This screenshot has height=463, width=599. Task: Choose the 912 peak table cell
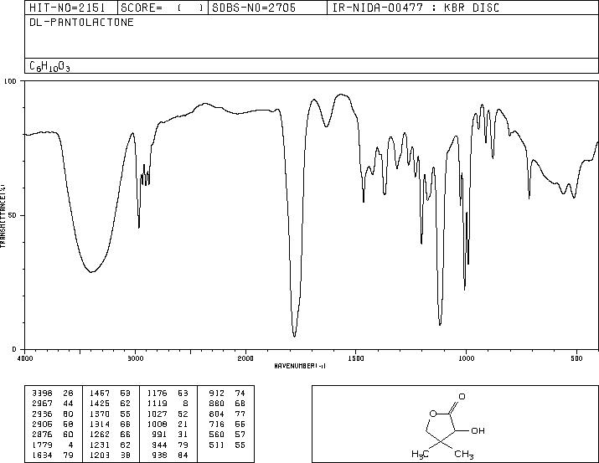[217, 393]
